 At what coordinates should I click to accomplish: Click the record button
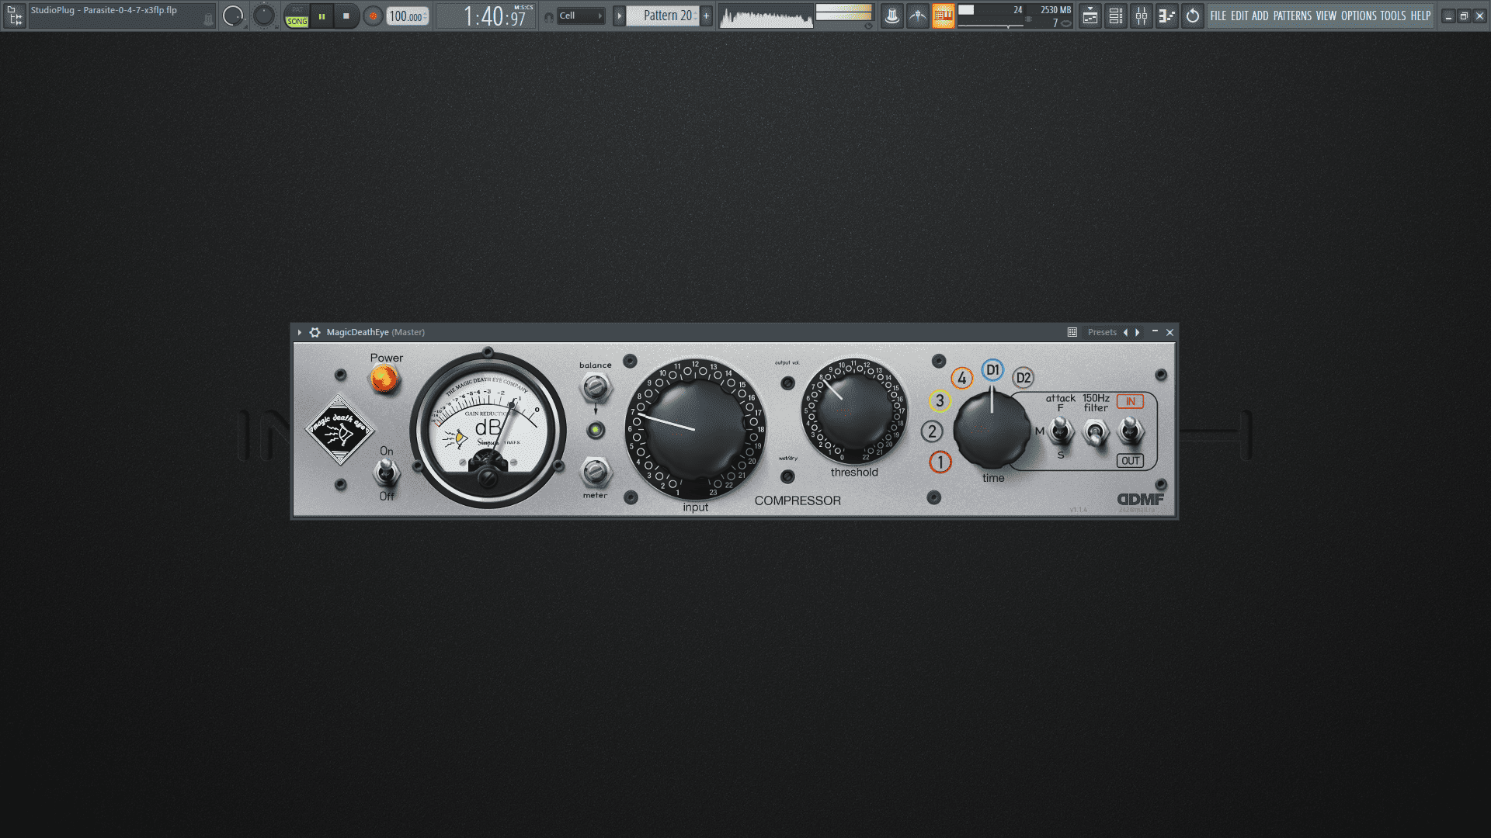(x=373, y=16)
